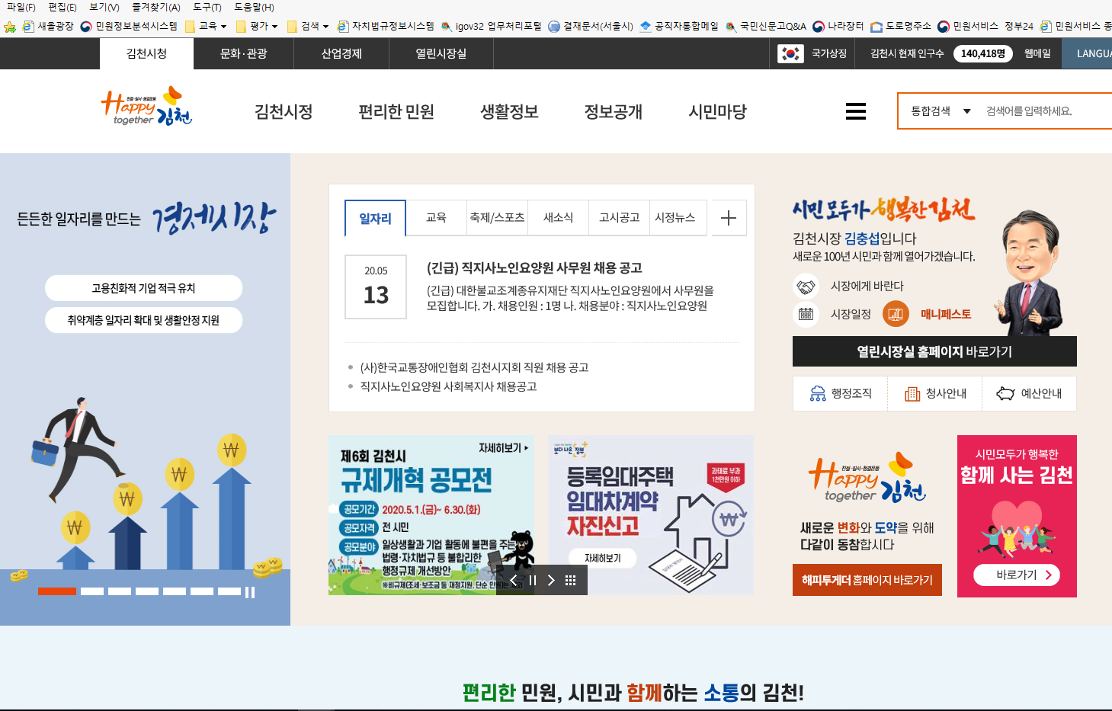Show next banner with right arrow
1112x711 pixels.
551,581
